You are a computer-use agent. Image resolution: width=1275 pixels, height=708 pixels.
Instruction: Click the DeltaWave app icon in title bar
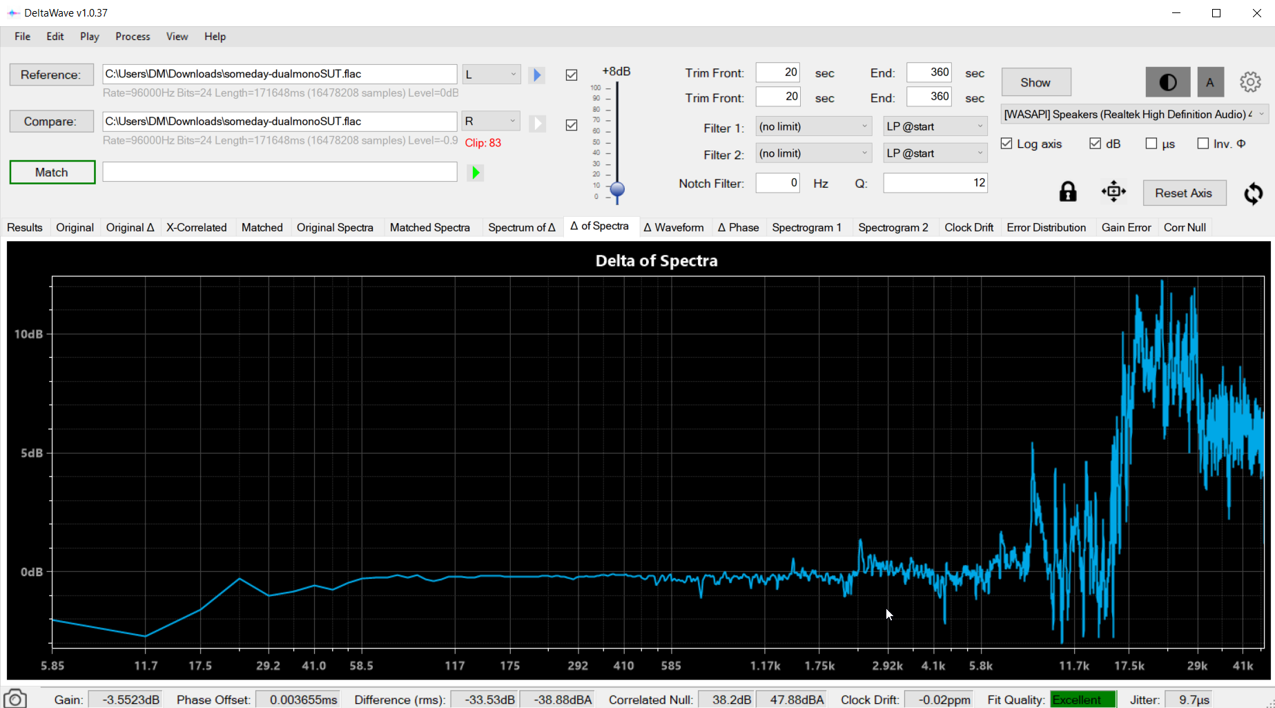click(13, 13)
